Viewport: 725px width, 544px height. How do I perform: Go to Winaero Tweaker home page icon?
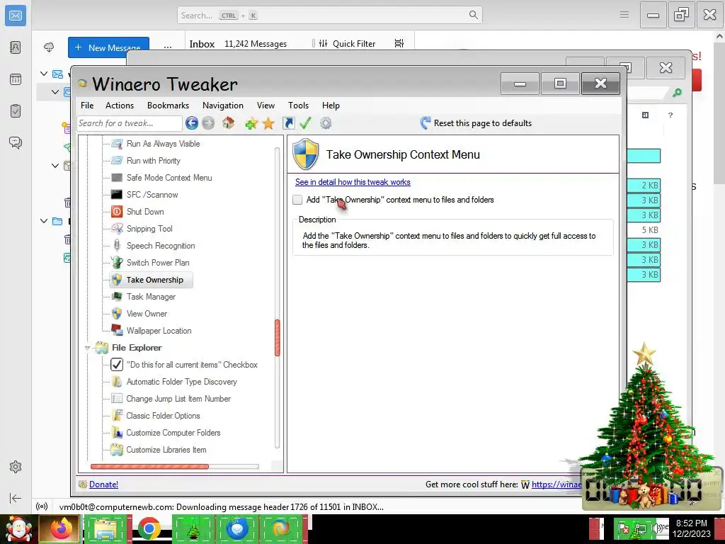[228, 123]
